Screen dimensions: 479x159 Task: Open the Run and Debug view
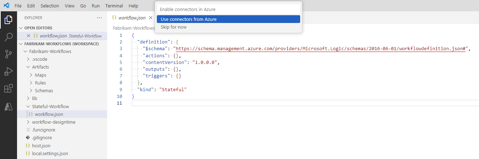click(8, 72)
